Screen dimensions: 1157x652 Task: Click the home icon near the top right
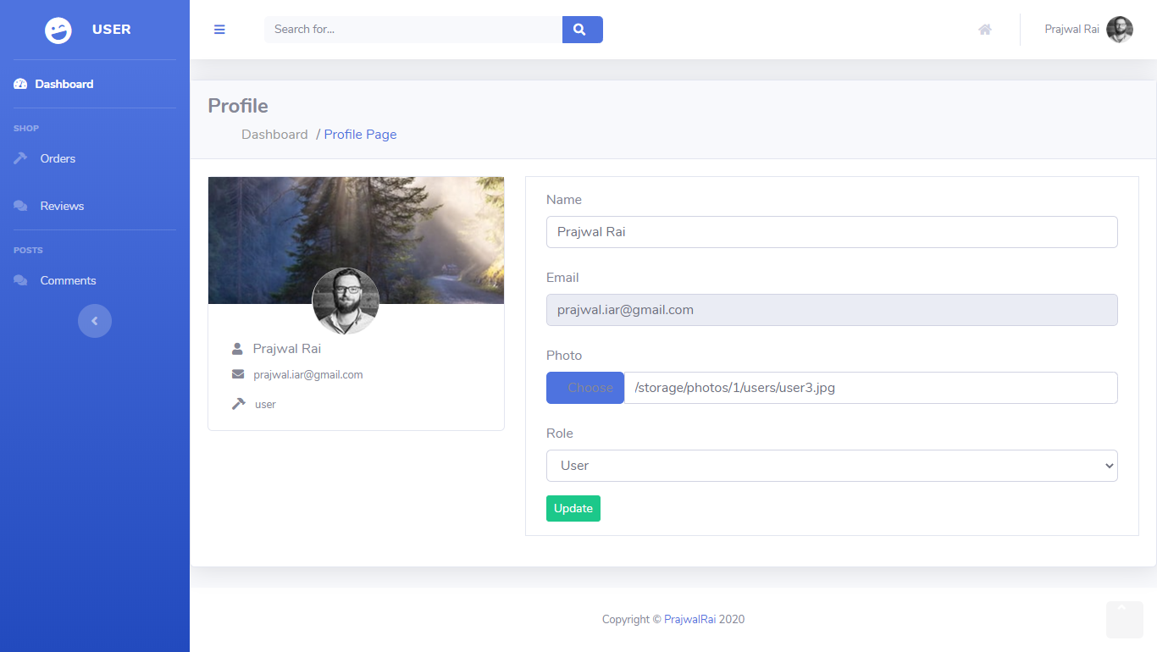click(984, 29)
